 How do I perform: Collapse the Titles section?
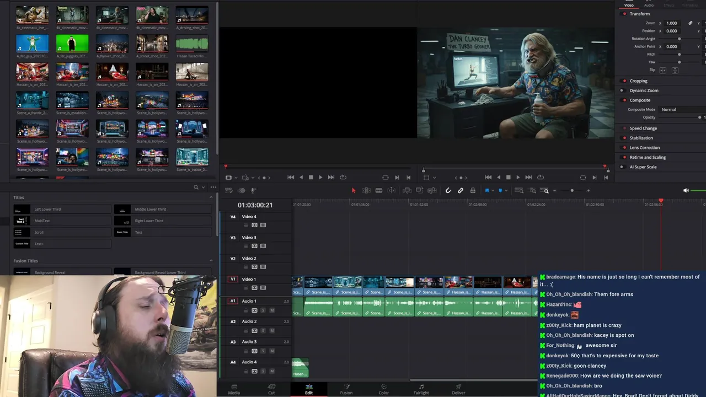211,197
